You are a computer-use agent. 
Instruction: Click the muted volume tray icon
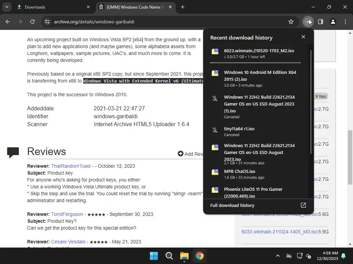(309, 256)
